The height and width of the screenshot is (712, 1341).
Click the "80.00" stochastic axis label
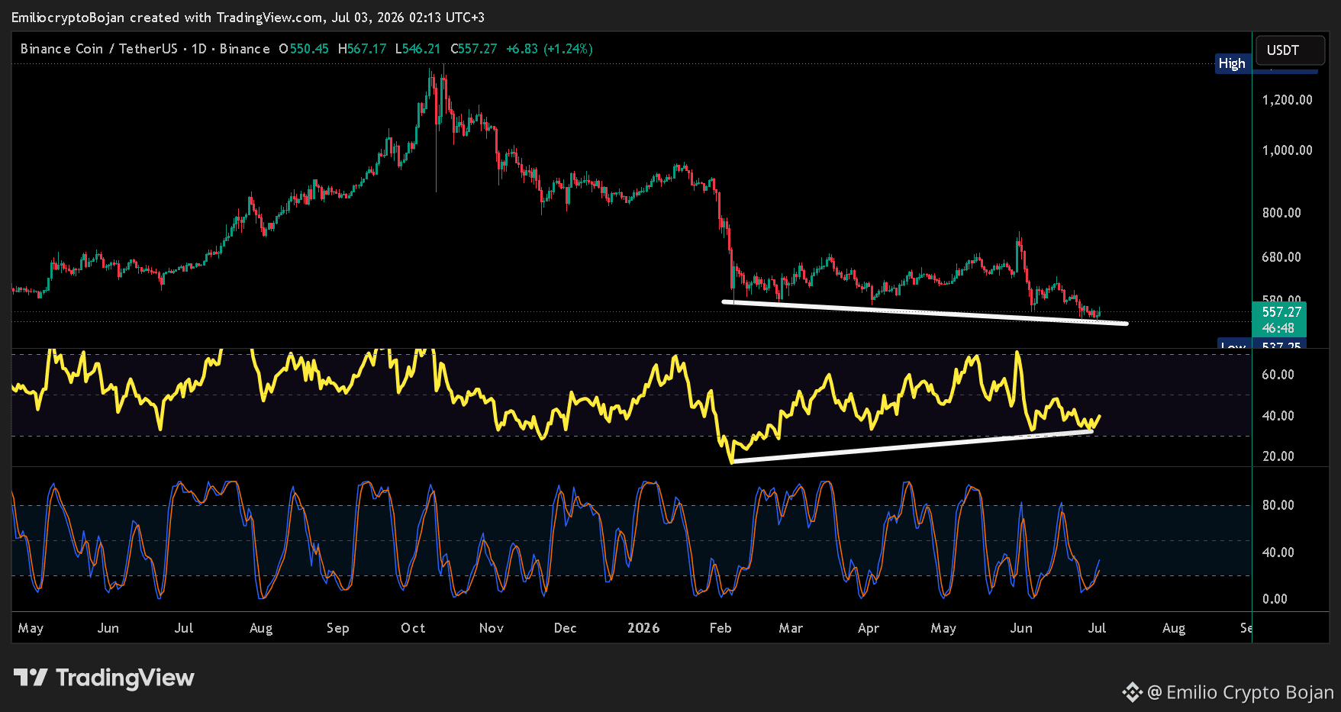coord(1278,505)
